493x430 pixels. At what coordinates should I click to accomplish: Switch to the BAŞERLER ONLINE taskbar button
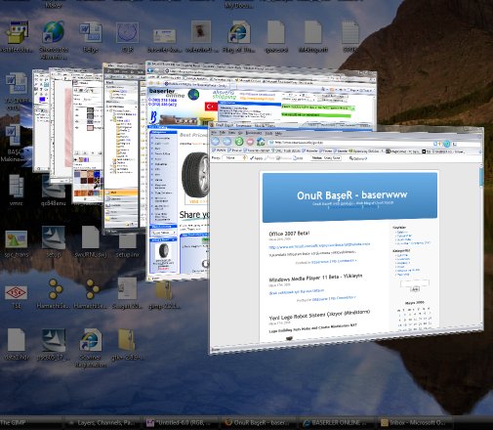pos(337,423)
